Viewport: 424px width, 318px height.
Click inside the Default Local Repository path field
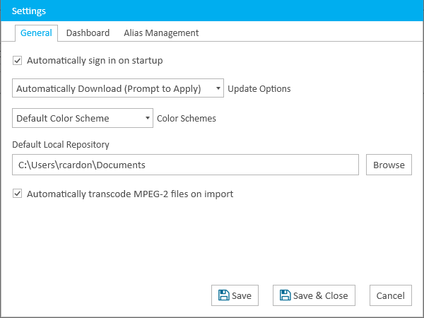[185, 165]
